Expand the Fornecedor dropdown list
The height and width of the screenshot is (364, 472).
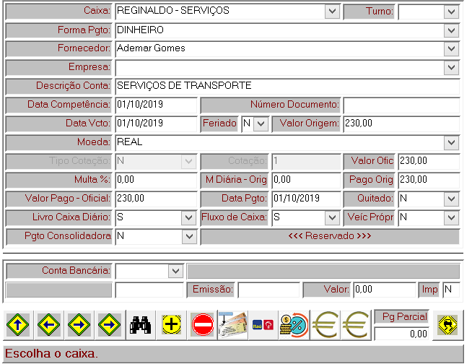(451, 49)
